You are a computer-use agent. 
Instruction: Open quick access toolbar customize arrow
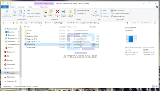[13, 3]
